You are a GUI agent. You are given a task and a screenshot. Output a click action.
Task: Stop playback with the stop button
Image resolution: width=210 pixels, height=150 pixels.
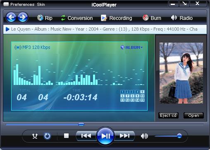66,136
